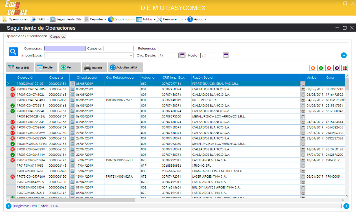
Task: Open folder icon for operation 19001IC04074310M
Action: pos(72,89)
